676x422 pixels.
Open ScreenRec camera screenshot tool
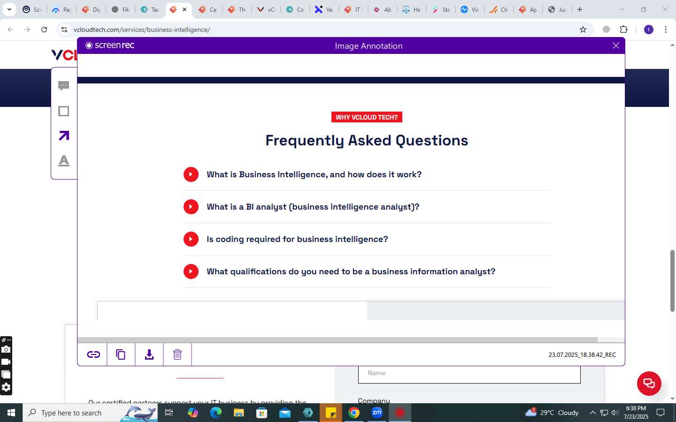click(6, 349)
